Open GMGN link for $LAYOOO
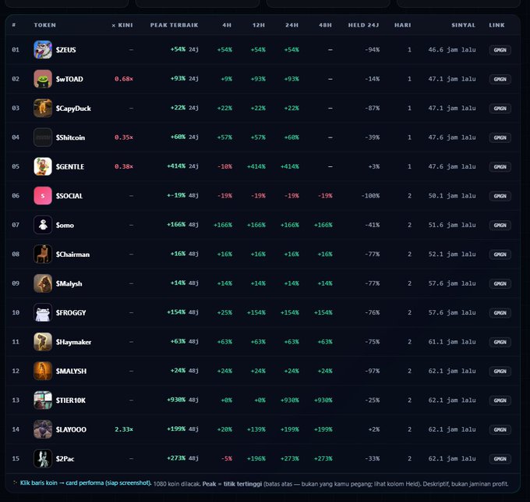This screenshot has width=530, height=502. point(500,429)
